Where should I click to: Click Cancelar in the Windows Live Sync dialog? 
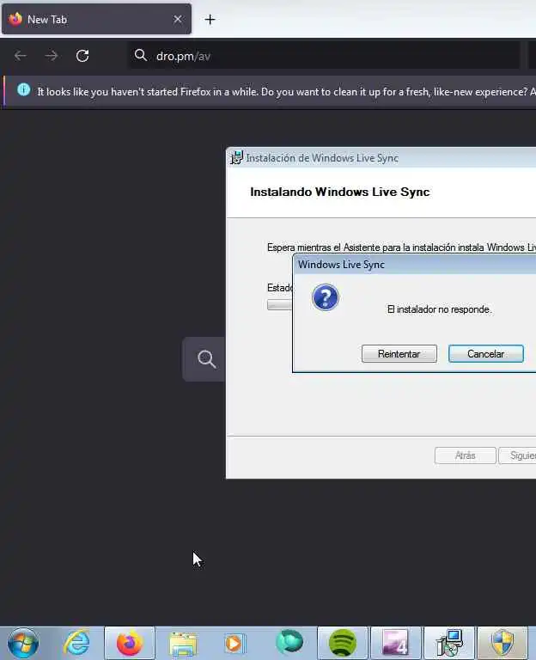(x=486, y=353)
